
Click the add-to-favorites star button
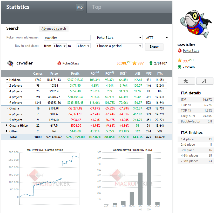[x=186, y=81]
